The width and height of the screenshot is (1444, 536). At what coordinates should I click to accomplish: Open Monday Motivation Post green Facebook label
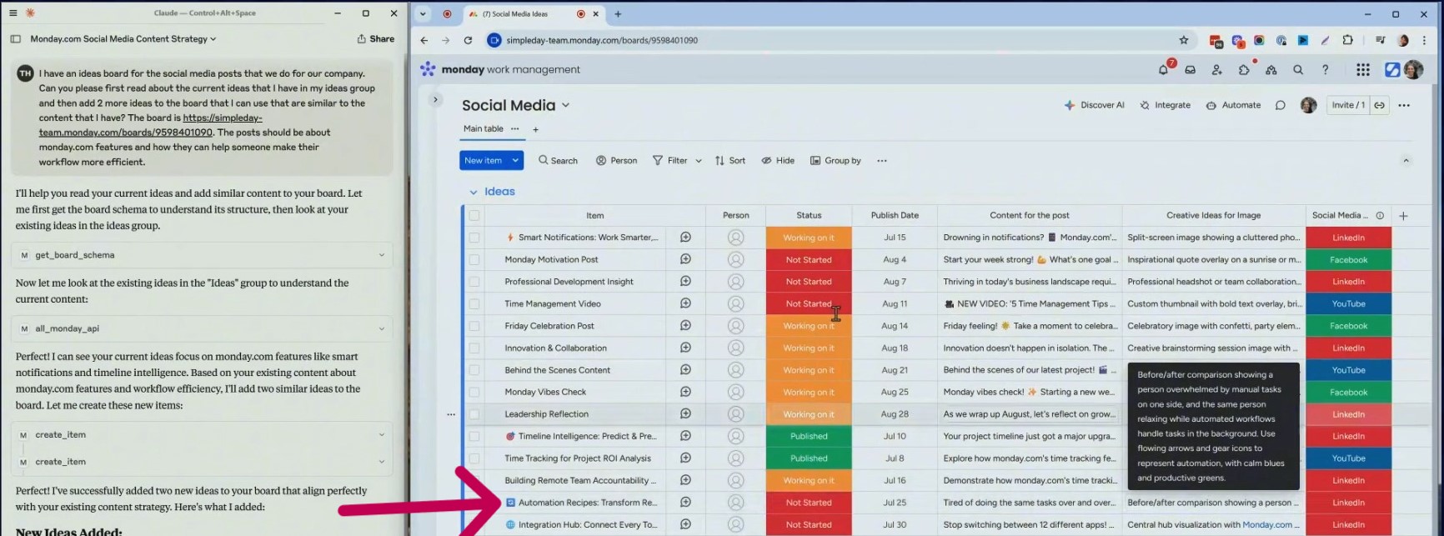(x=1348, y=259)
